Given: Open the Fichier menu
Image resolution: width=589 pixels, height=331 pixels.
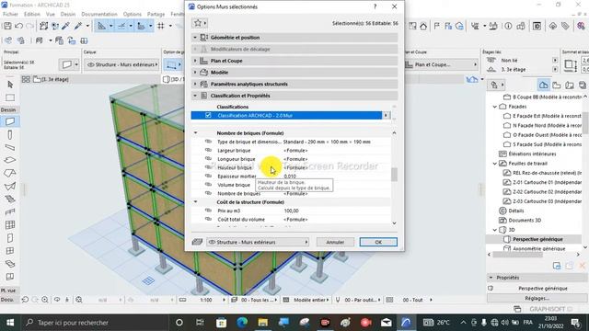Looking at the screenshot, I should 10,14.
